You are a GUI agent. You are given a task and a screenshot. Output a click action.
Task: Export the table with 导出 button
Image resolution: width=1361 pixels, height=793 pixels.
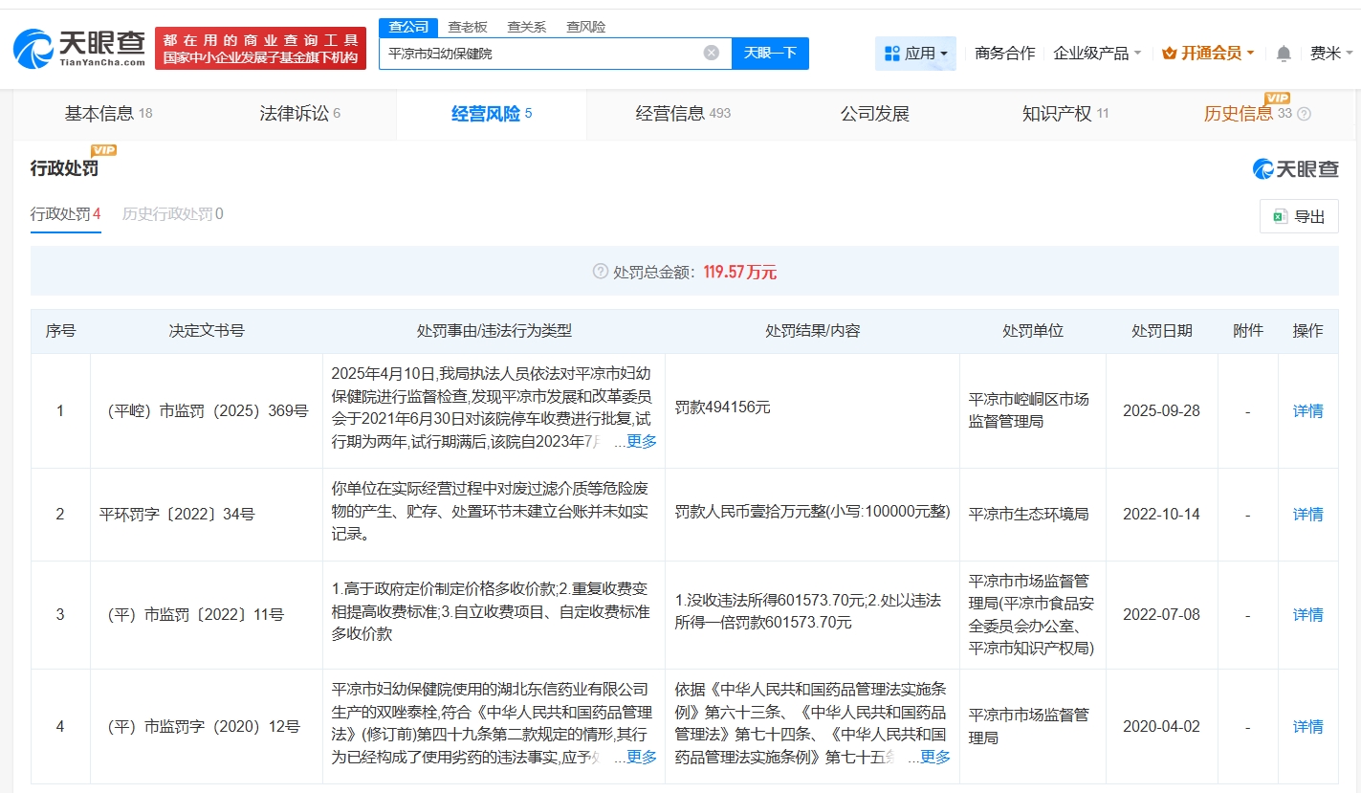click(1299, 216)
